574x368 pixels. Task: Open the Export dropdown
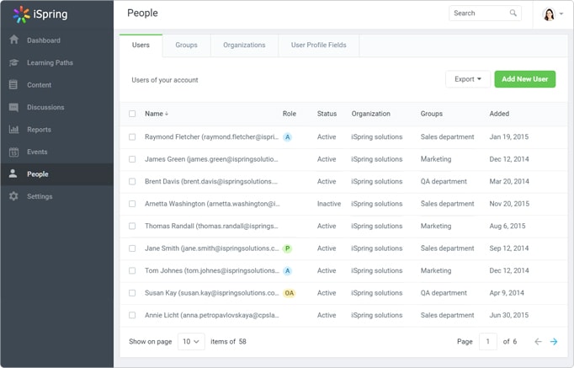coord(467,79)
